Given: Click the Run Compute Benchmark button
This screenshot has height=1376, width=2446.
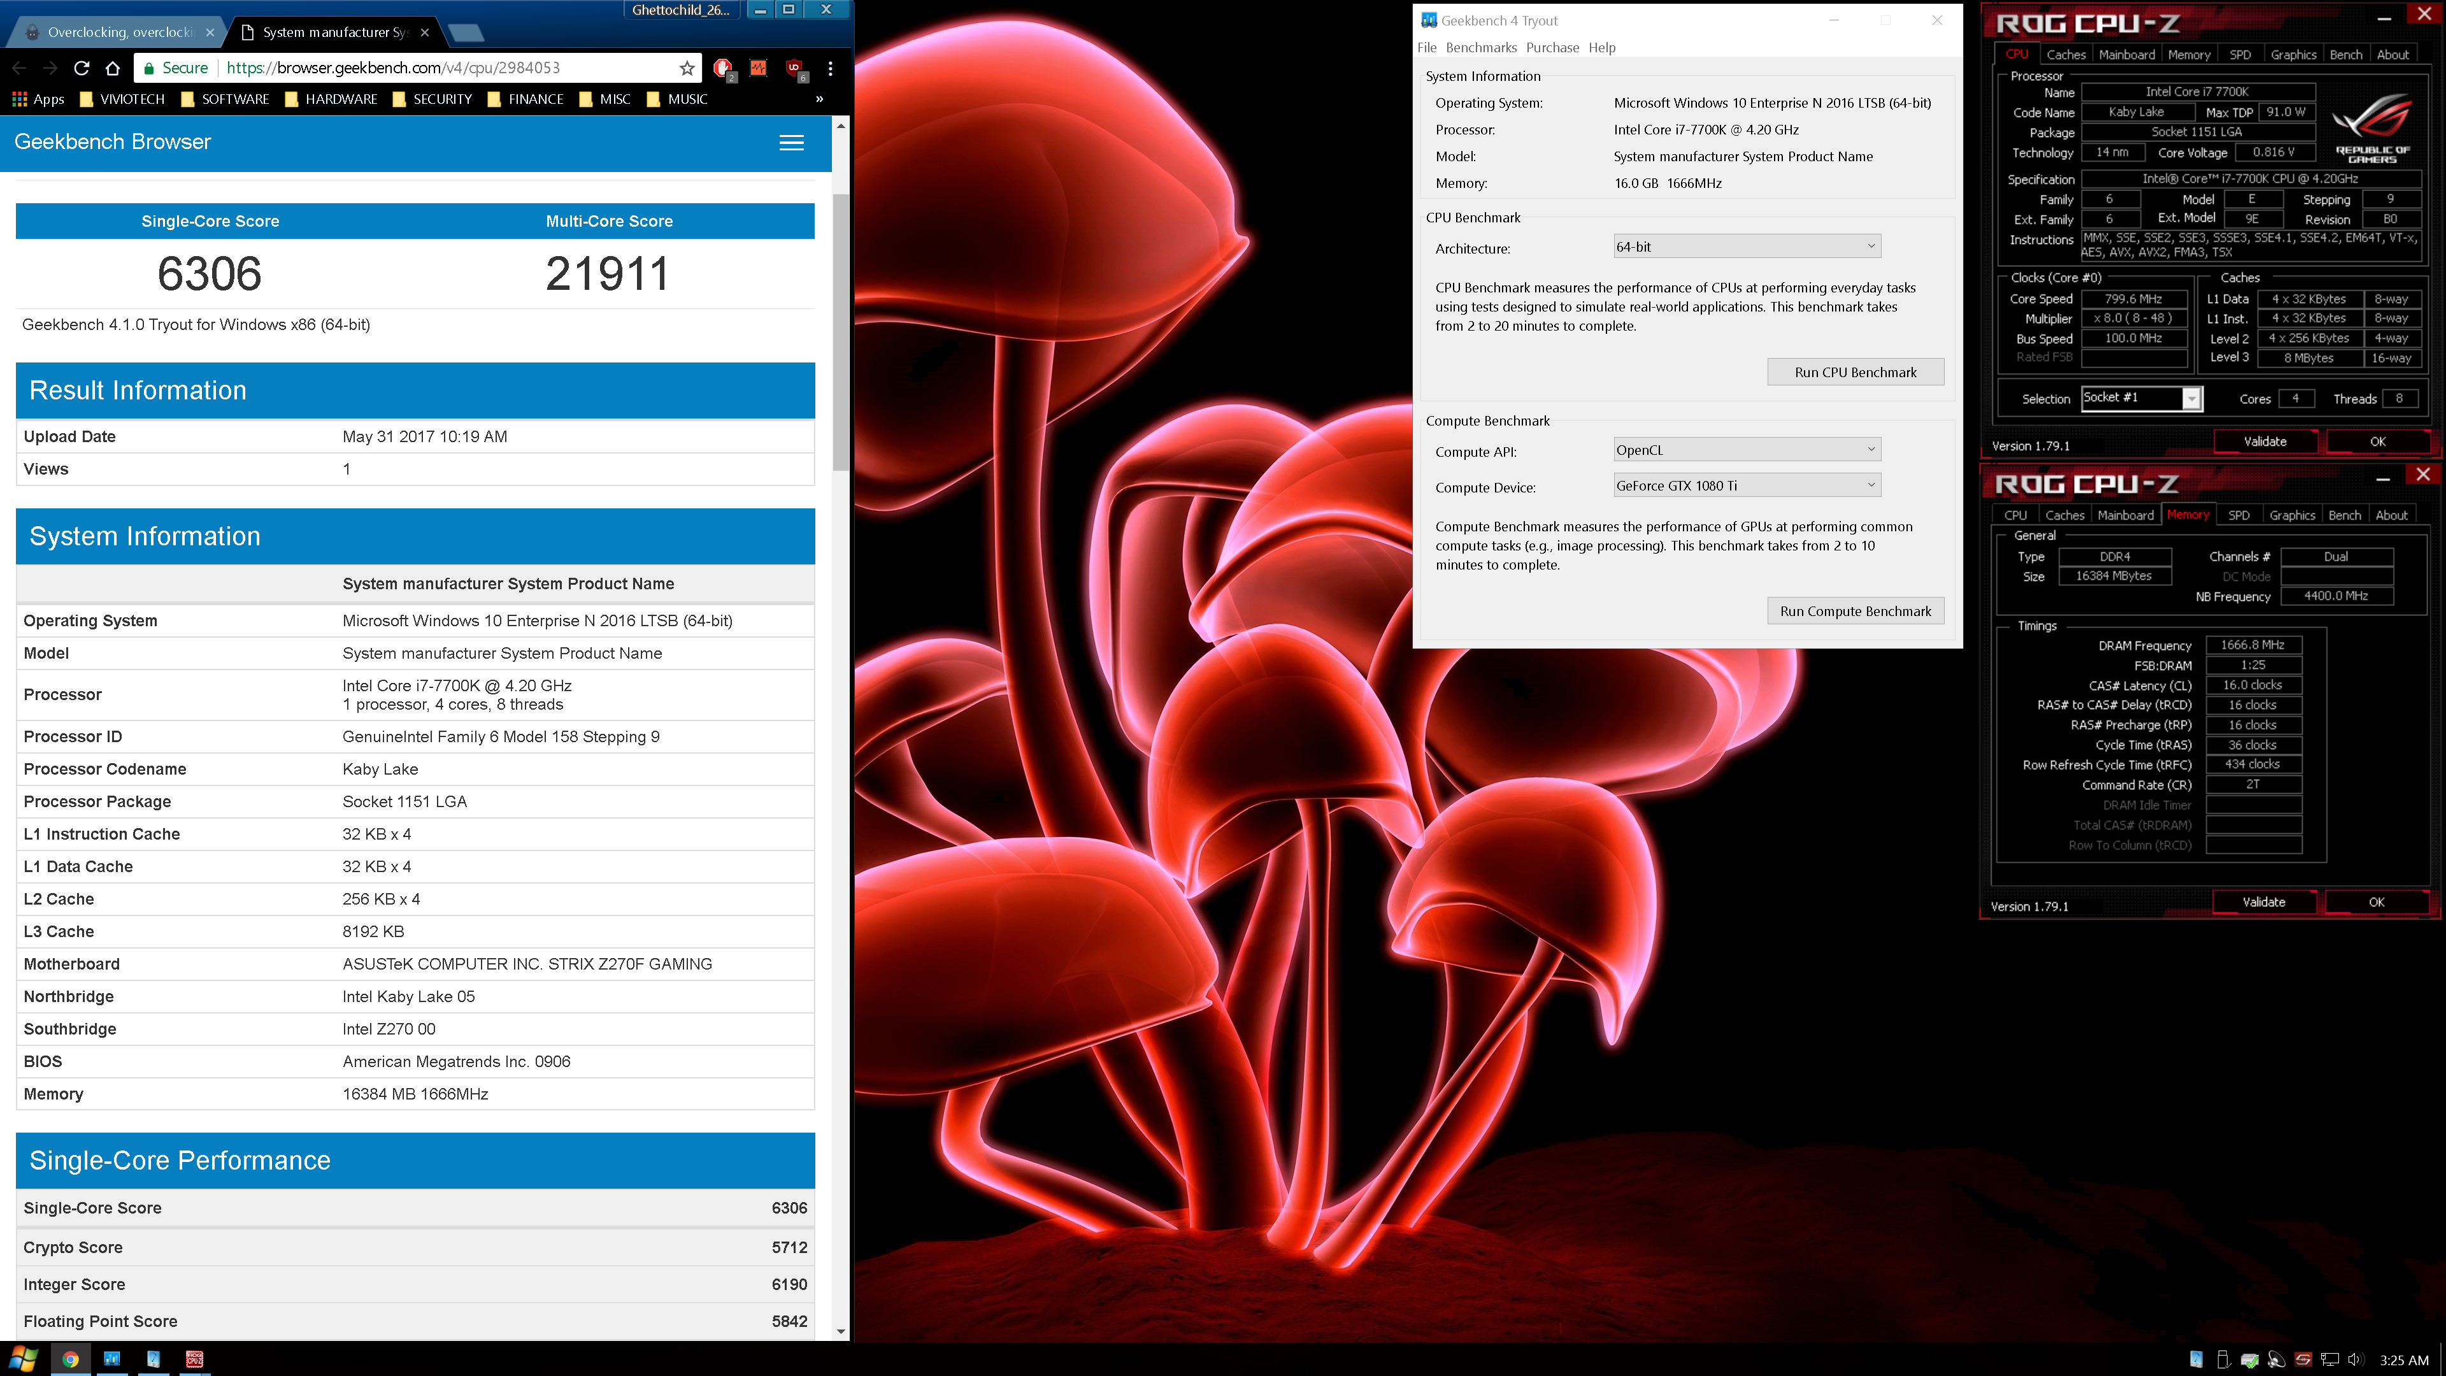Looking at the screenshot, I should (1856, 612).
